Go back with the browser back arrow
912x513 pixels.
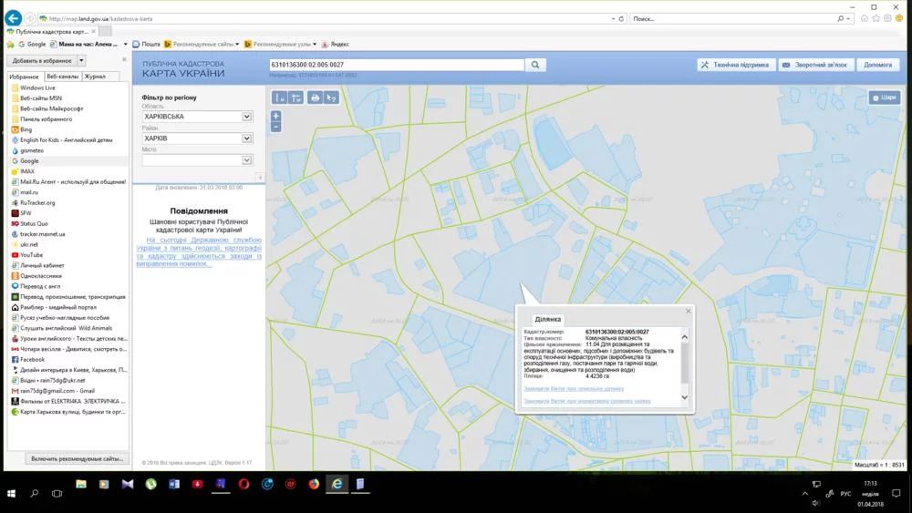[13, 18]
